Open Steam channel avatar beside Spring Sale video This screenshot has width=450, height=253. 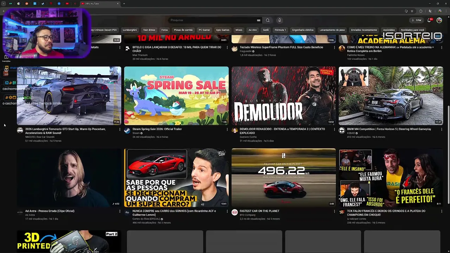127,130
